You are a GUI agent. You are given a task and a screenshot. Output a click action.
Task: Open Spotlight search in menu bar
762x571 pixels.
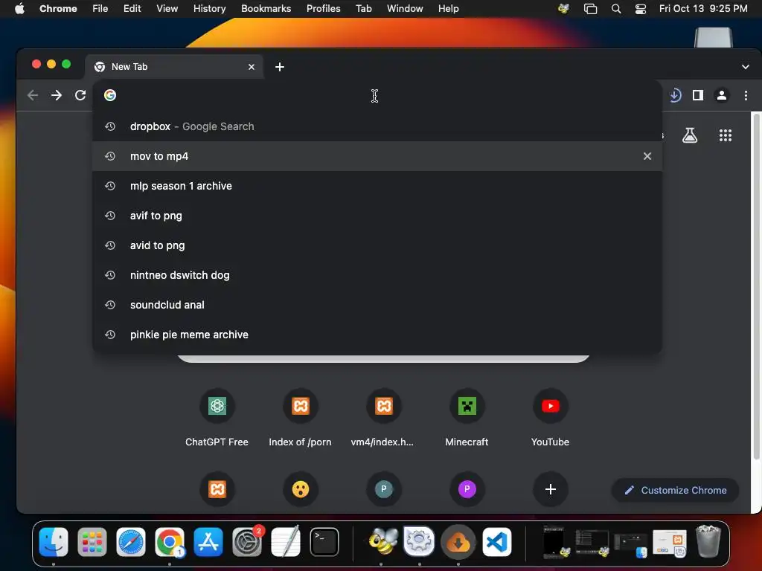coord(615,9)
